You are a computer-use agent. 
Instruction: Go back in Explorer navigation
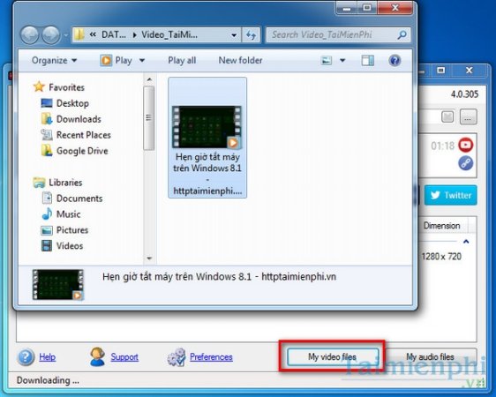point(29,34)
